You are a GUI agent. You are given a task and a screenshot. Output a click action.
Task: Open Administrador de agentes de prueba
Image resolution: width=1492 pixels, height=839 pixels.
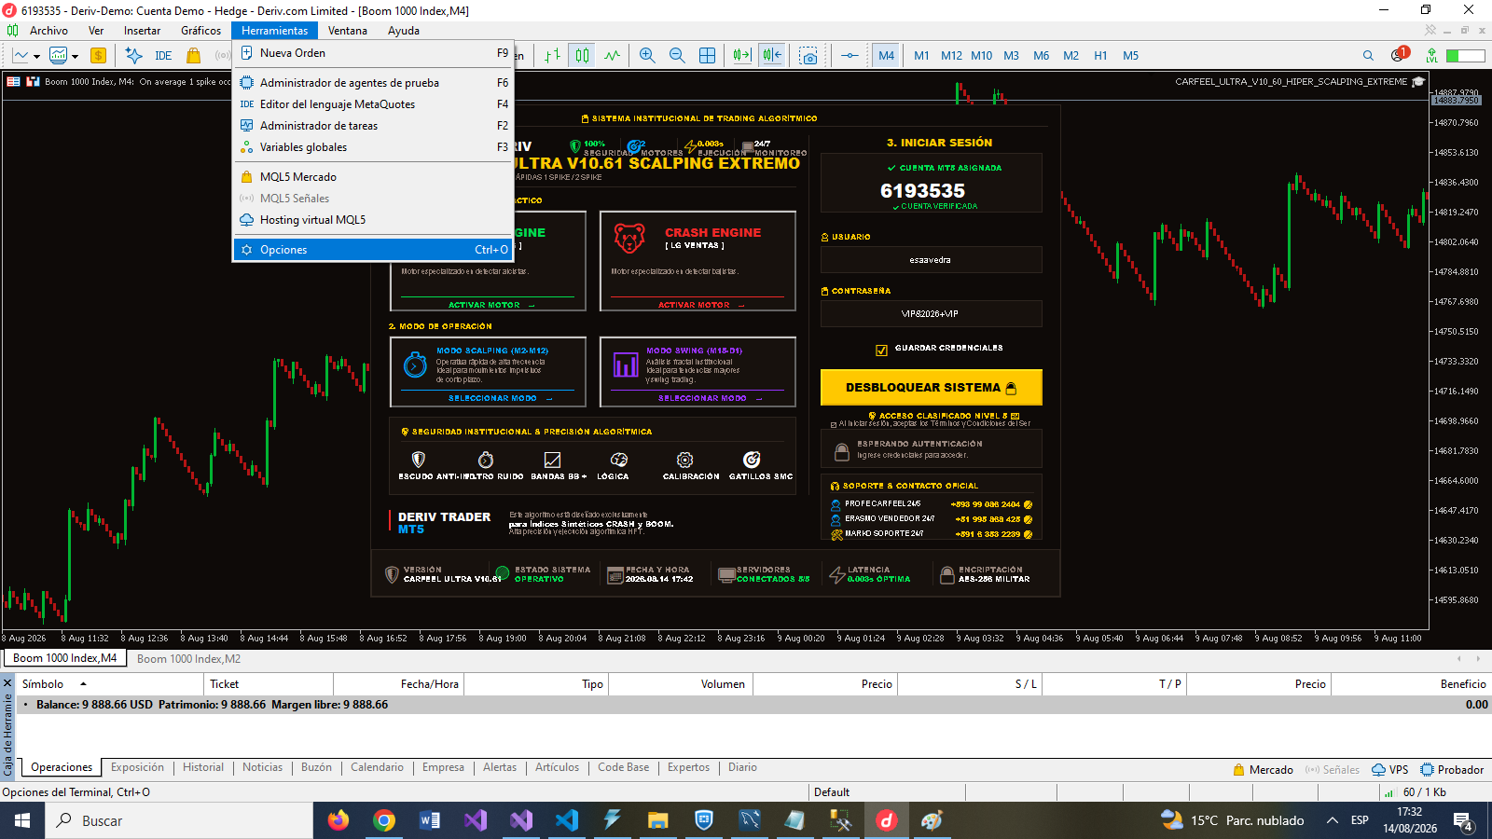(x=374, y=83)
